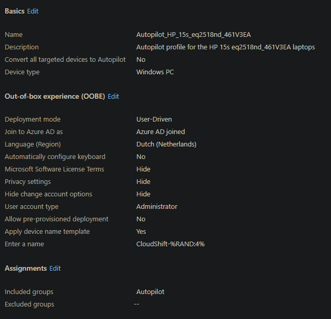The height and width of the screenshot is (319, 331).
Task: Click the Basics section heading
Action: click(14, 11)
